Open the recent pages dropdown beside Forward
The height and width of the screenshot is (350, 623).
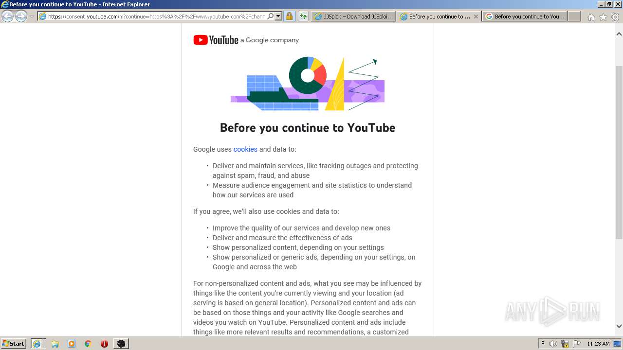pyautogui.click(x=32, y=17)
